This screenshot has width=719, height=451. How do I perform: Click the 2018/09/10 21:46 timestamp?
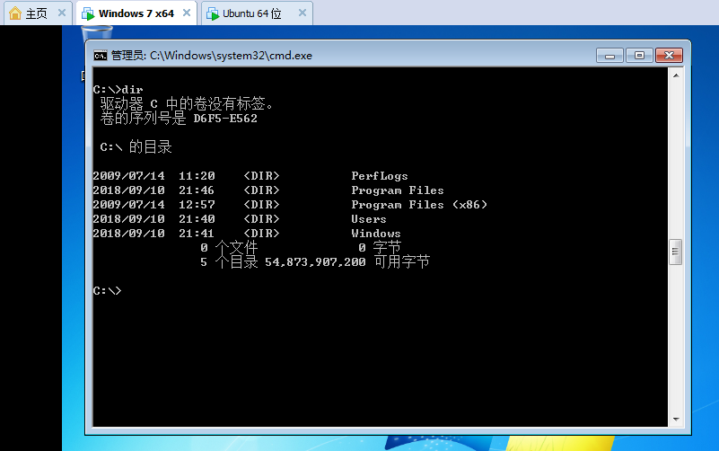(x=153, y=190)
